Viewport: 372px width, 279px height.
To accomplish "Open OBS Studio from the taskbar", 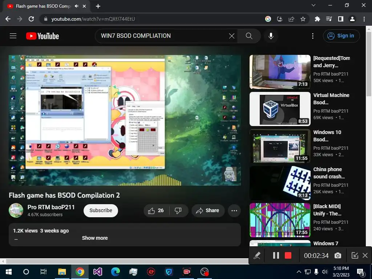I will 205,272.
